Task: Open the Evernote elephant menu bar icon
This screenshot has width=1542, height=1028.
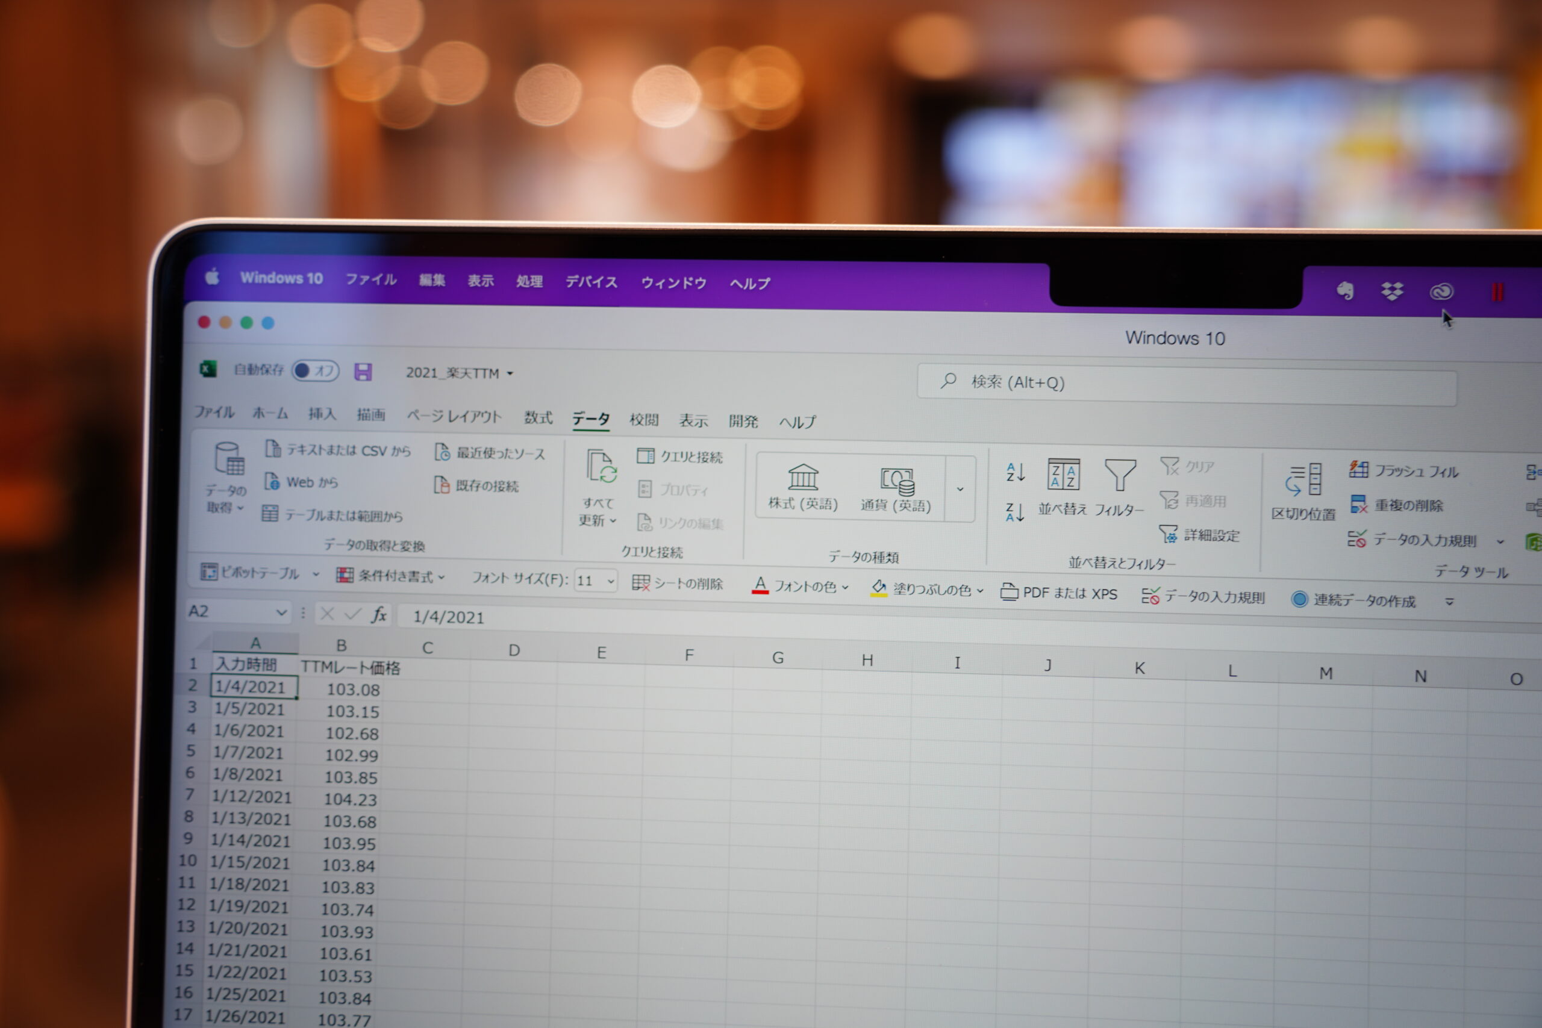Action: [x=1344, y=290]
